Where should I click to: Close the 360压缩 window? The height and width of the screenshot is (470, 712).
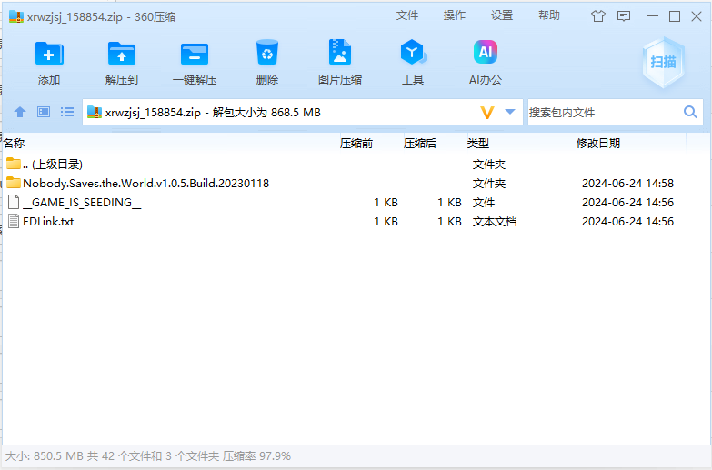697,16
